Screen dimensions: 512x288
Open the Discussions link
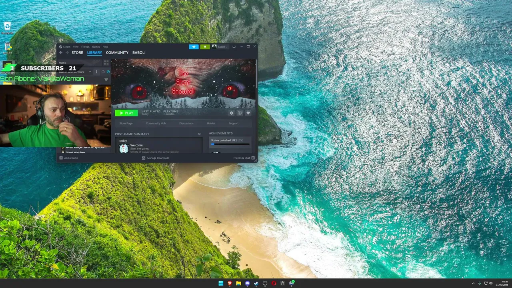pyautogui.click(x=186, y=123)
